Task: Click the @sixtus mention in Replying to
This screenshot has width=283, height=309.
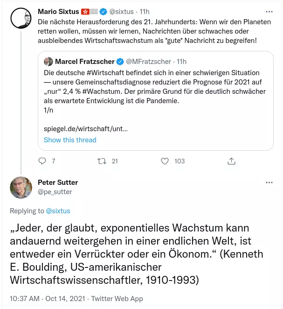Action: [58, 211]
